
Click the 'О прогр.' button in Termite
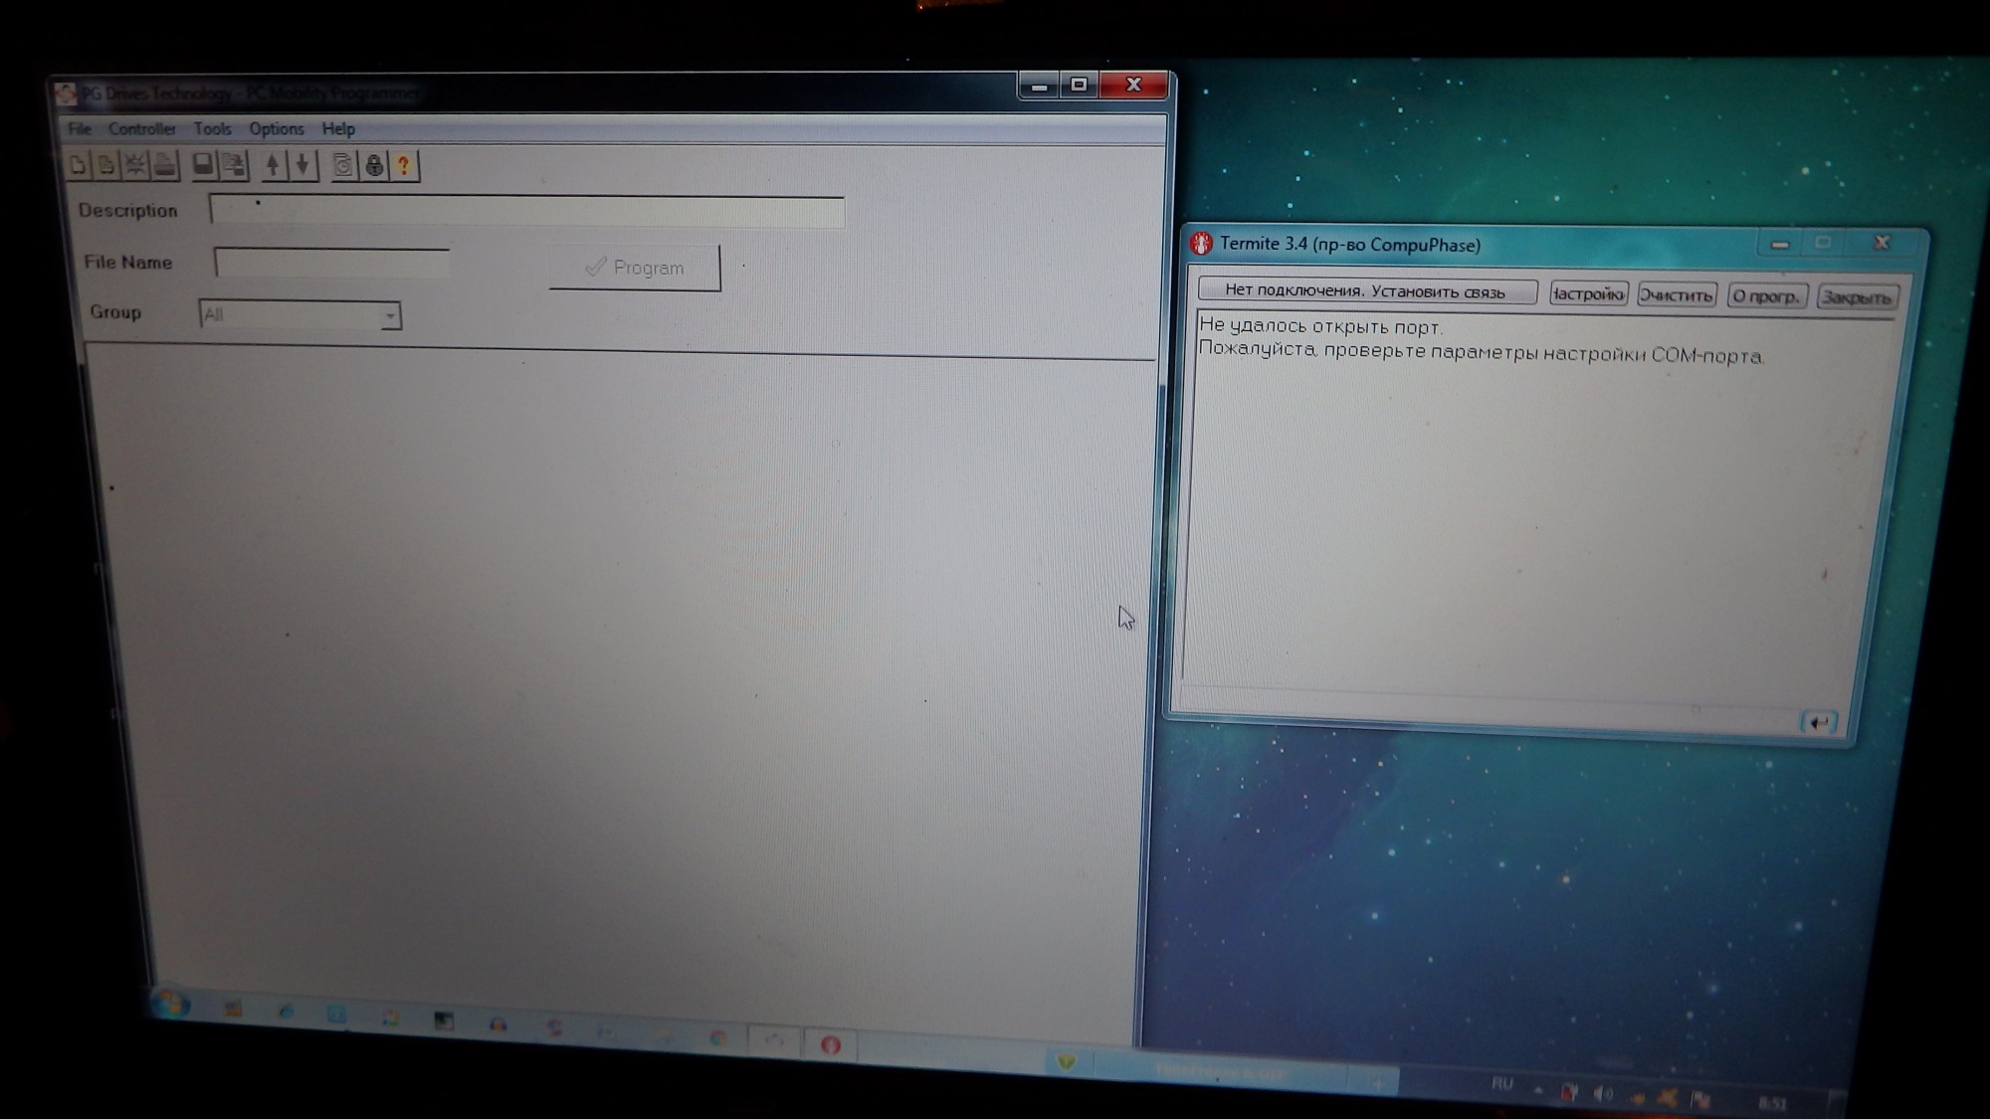1766,296
